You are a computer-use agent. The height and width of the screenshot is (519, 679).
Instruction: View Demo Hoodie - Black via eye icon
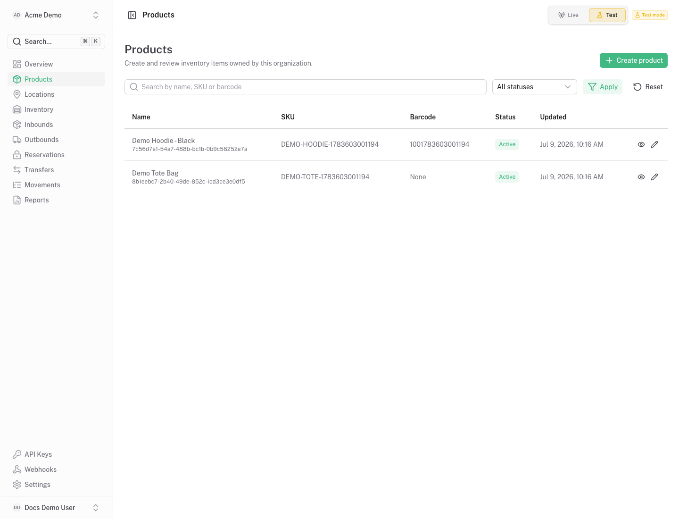pyautogui.click(x=641, y=144)
